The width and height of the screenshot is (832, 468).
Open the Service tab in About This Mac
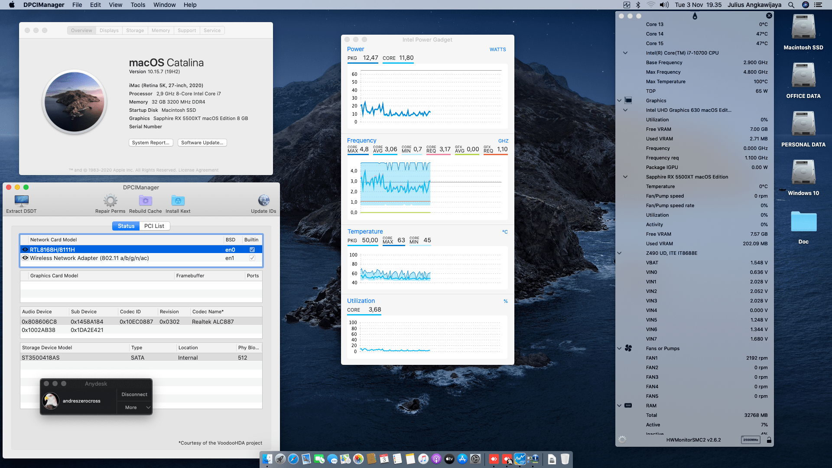pyautogui.click(x=212, y=30)
